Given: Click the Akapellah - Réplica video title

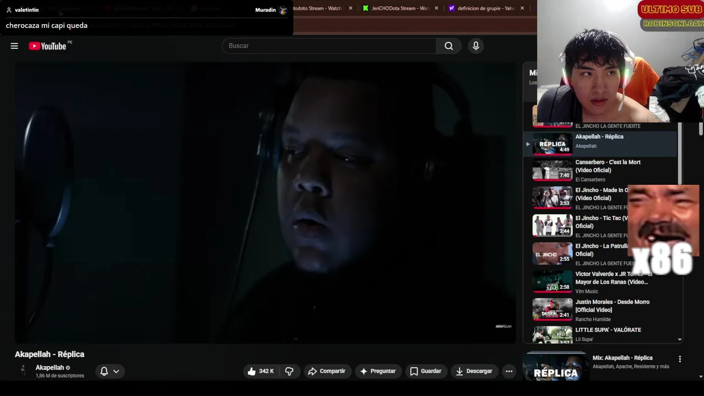Looking at the screenshot, I should [50, 354].
